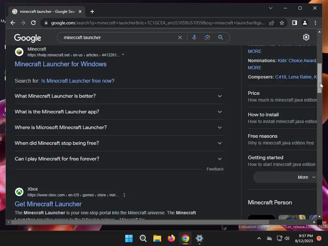The width and height of the screenshot is (328, 246).
Task: Click MORE under the Awards row
Action: coord(254,51)
